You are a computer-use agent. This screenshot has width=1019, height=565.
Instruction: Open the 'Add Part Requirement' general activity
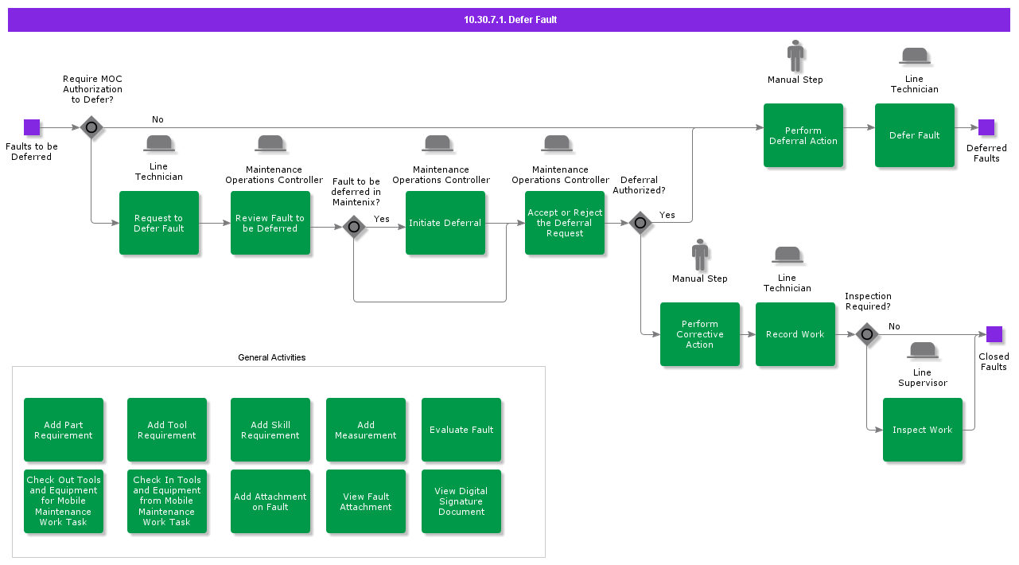64,430
